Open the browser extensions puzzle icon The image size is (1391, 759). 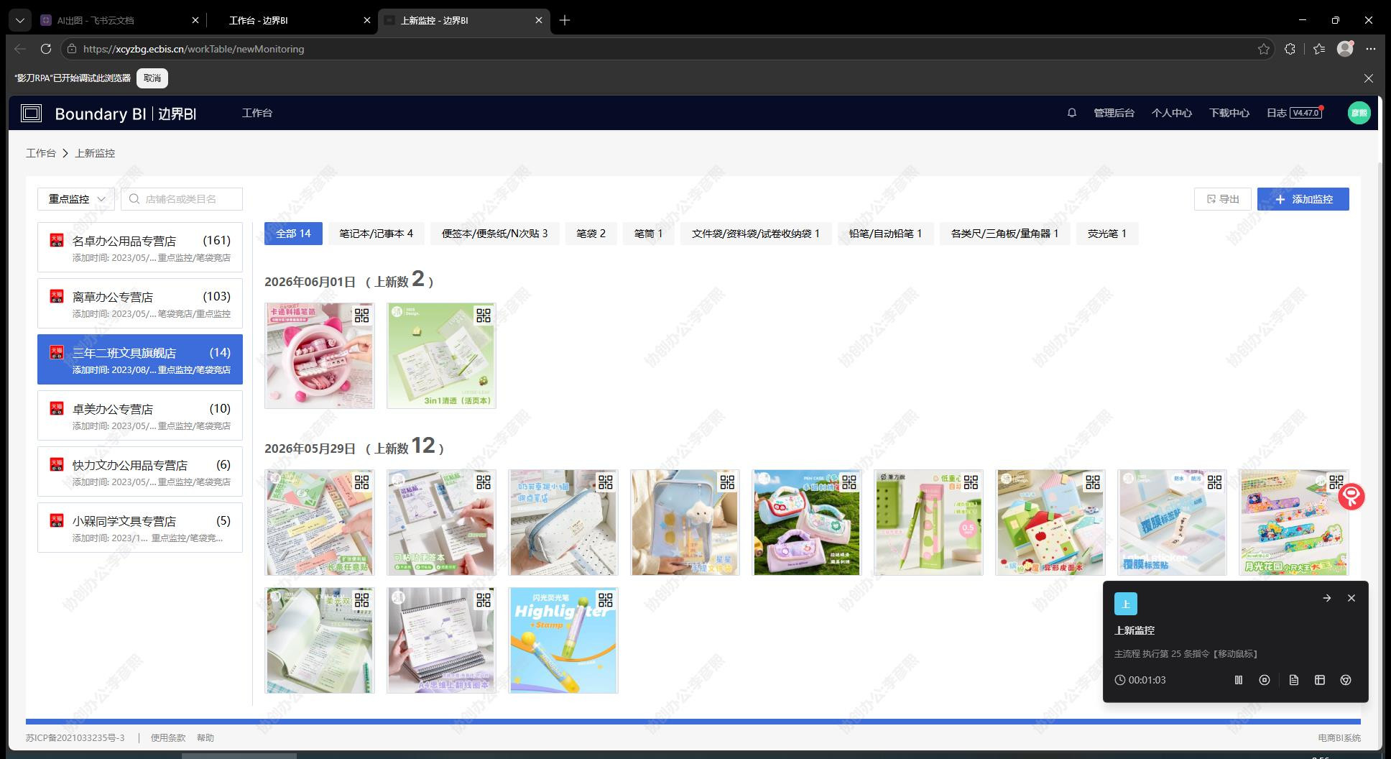click(1290, 49)
